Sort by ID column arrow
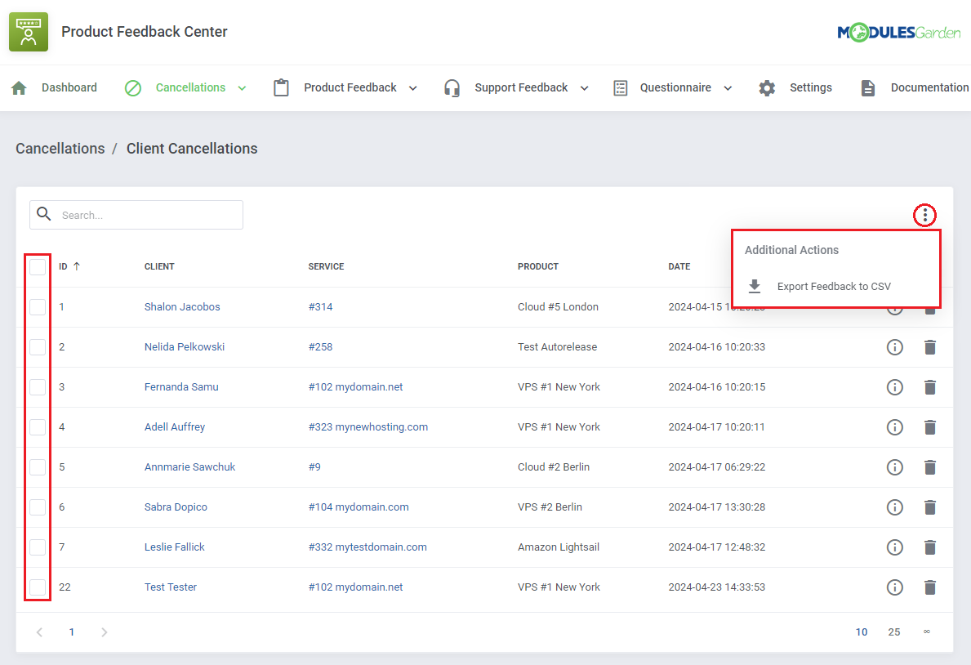 pos(77,266)
